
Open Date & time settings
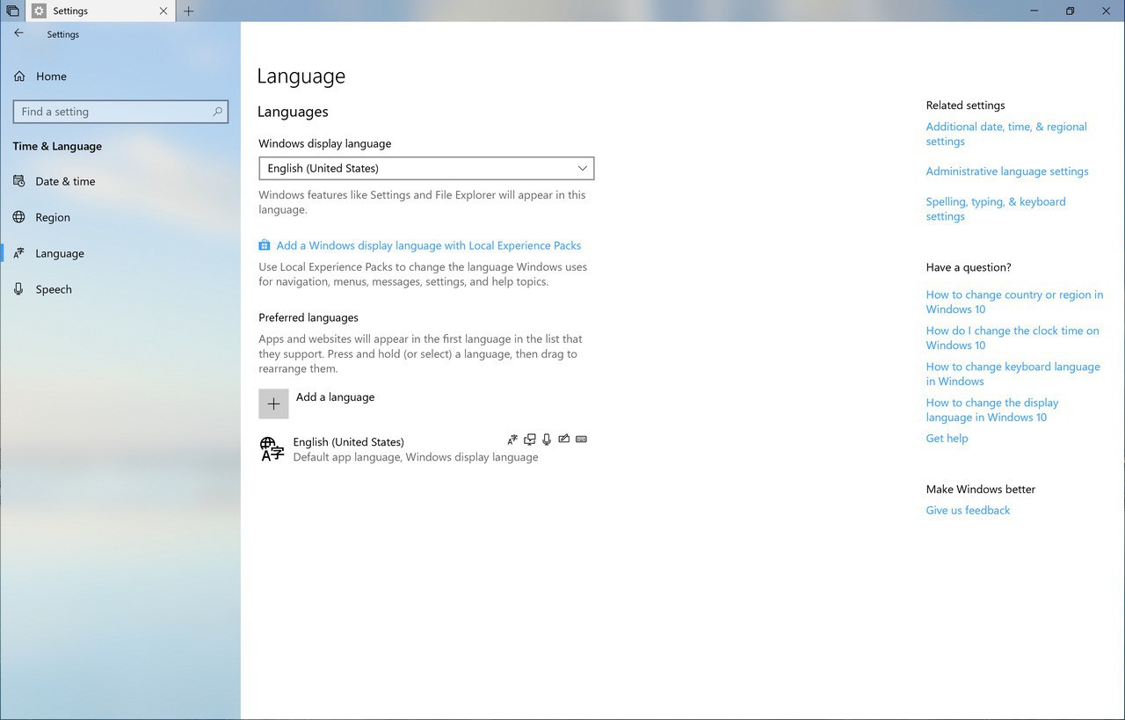pyautogui.click(x=120, y=181)
